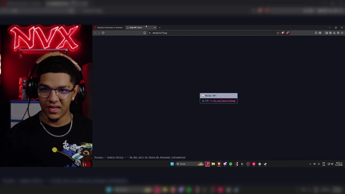The image size is (345, 194).
Task: Switch to República Dominicana vs. Venezuela tab
Action: 109,27
